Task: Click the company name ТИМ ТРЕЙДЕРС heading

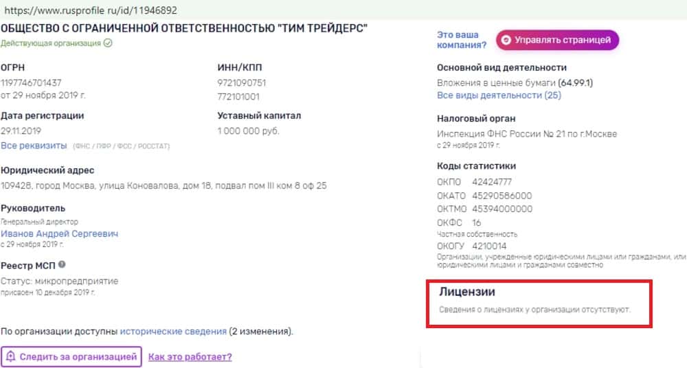Action: pyautogui.click(x=184, y=28)
